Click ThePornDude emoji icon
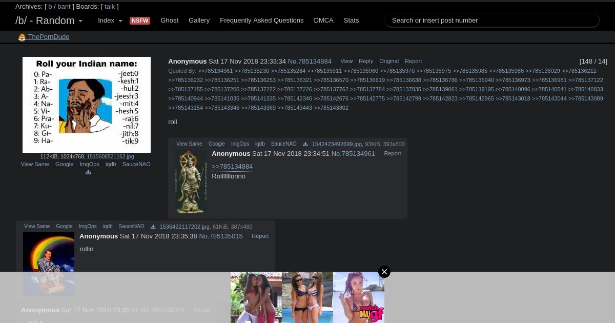Screen dimensions: 615x323 [22, 37]
